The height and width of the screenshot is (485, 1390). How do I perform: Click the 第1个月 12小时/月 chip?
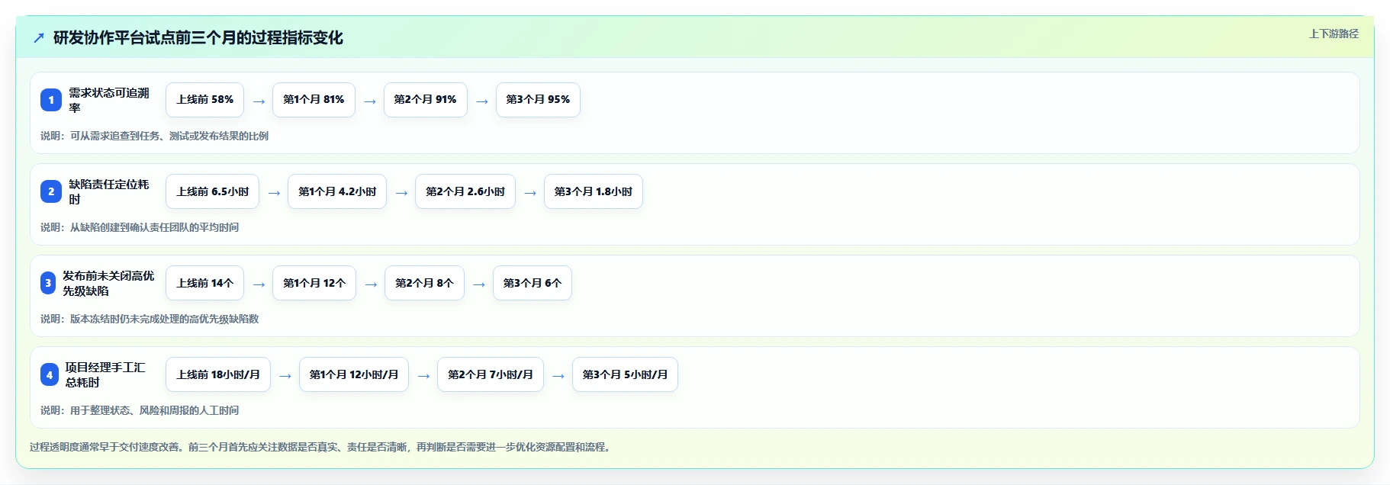click(354, 374)
